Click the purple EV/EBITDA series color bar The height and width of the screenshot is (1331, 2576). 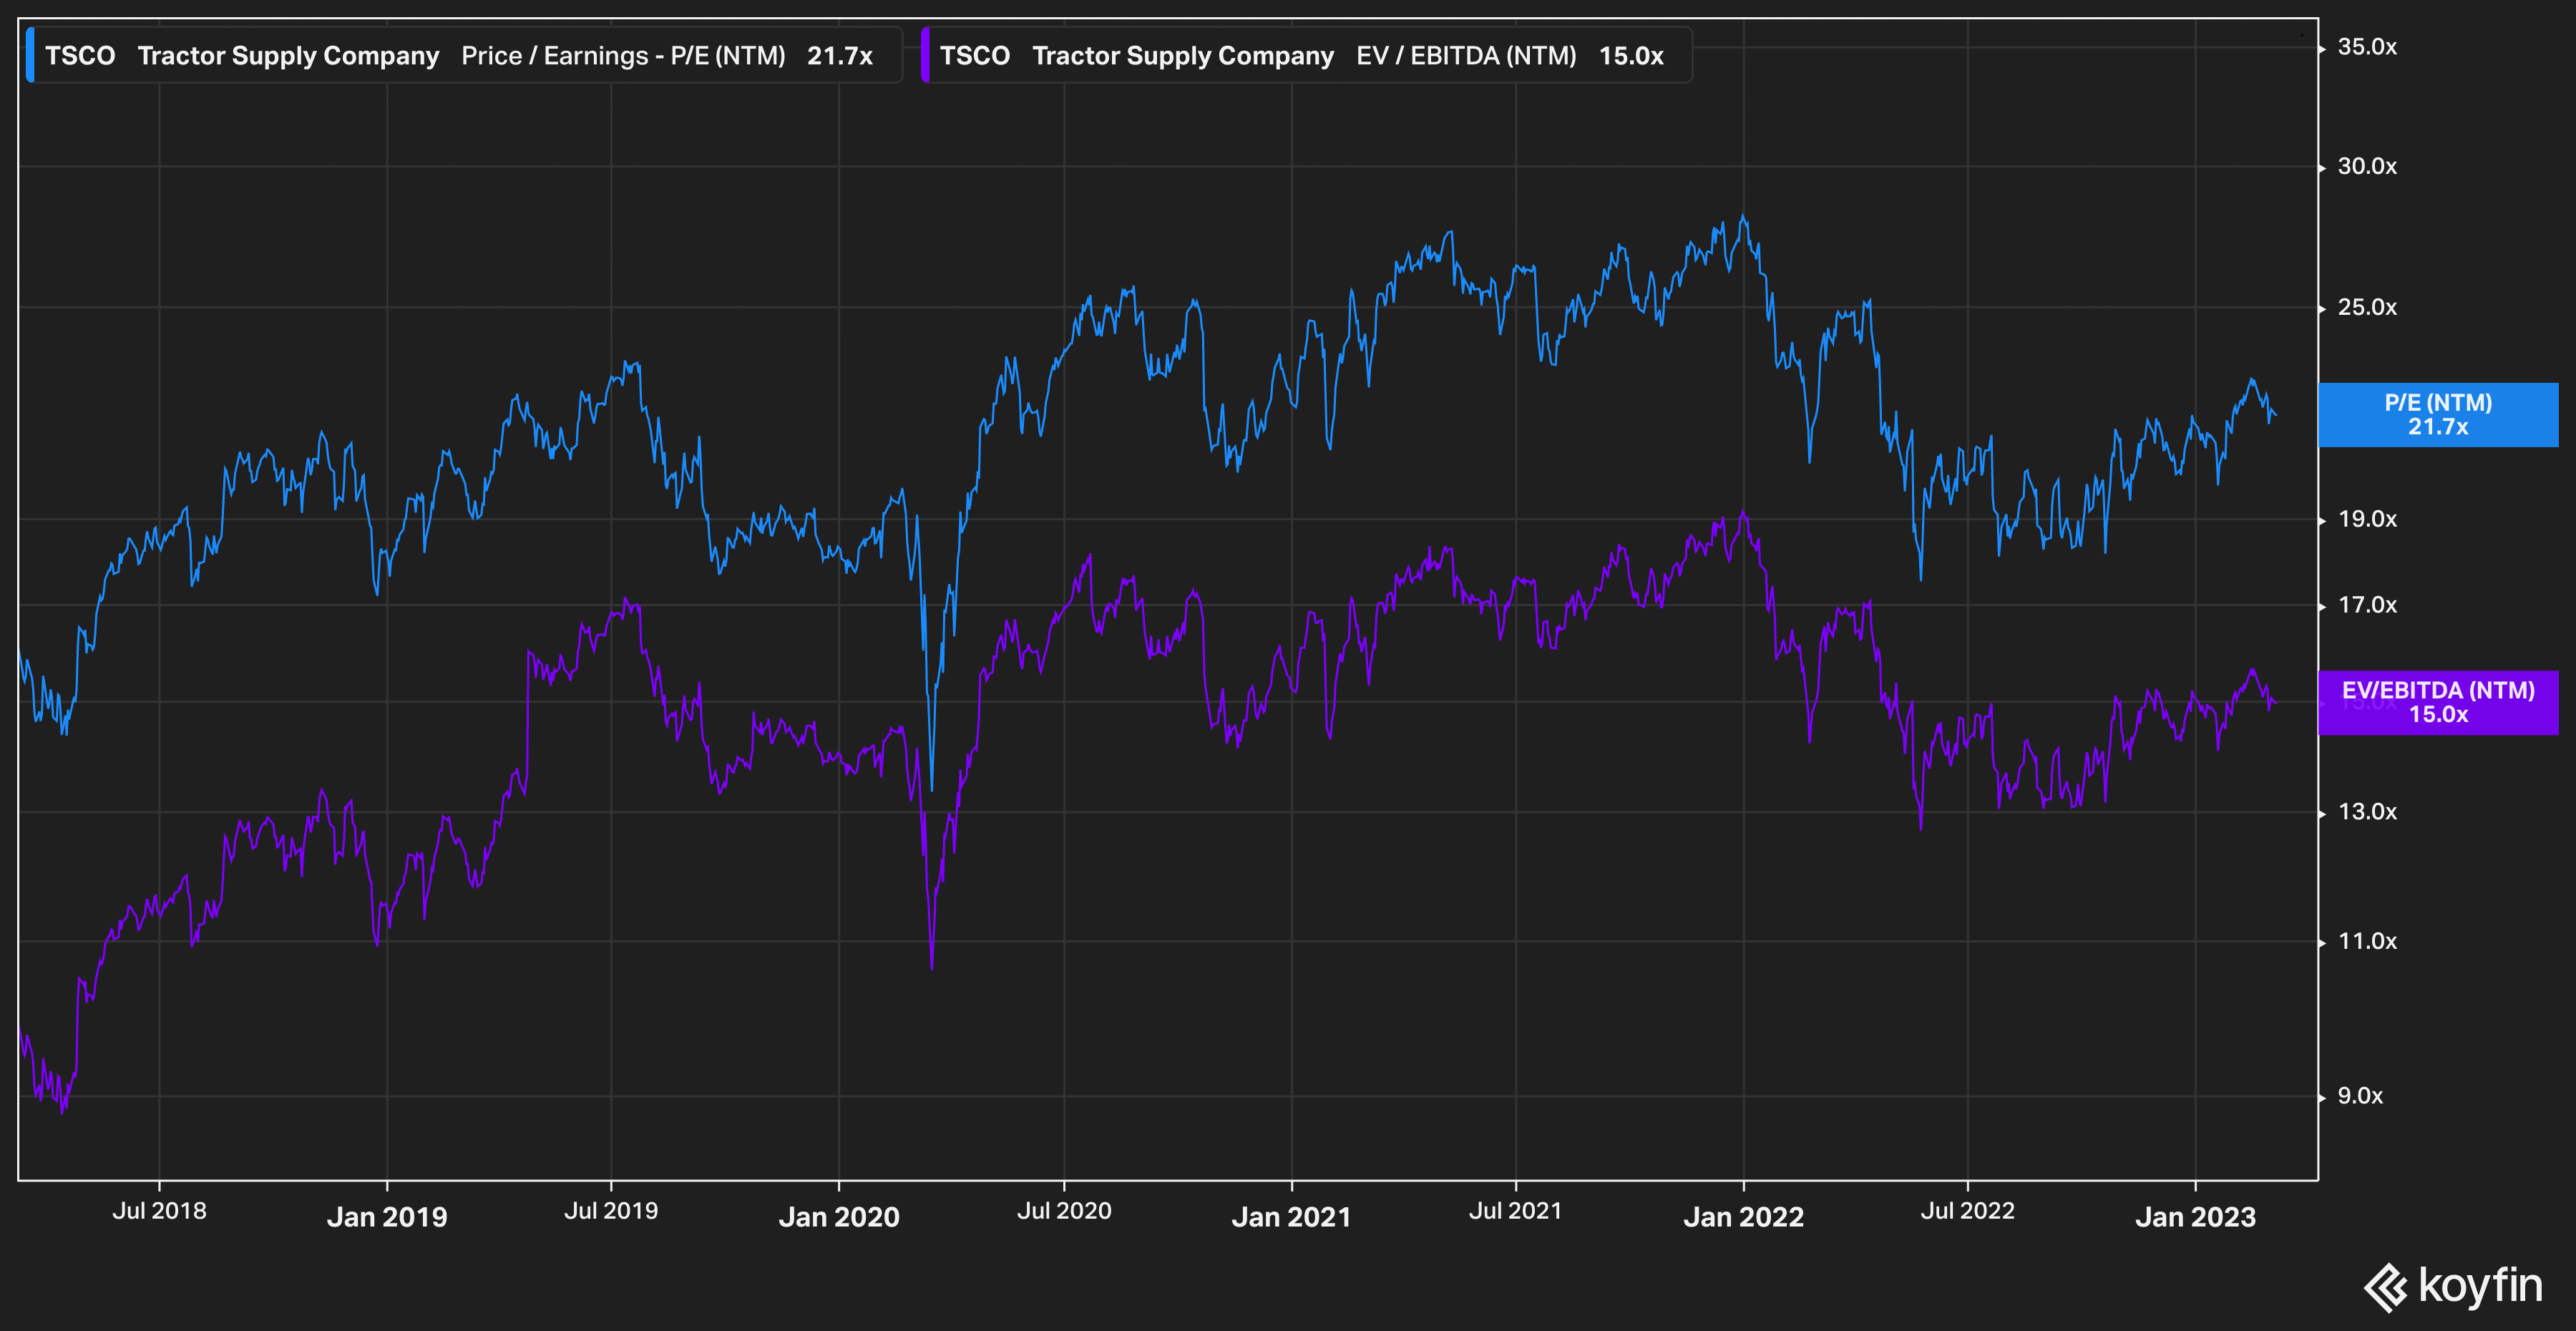[925, 55]
